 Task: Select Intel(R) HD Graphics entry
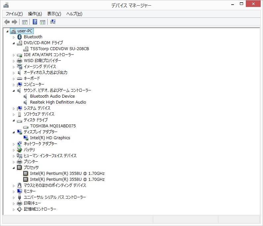(50, 138)
